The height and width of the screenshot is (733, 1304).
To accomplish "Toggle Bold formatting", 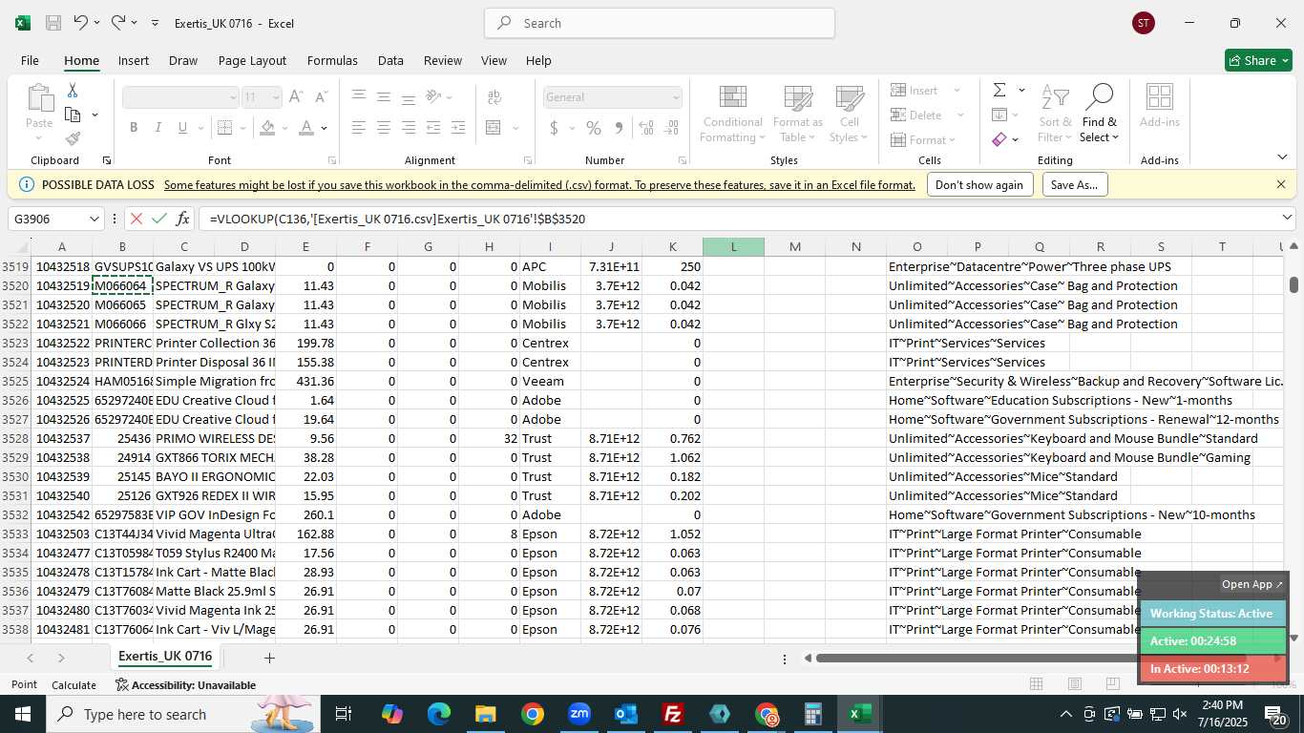I will [x=134, y=128].
